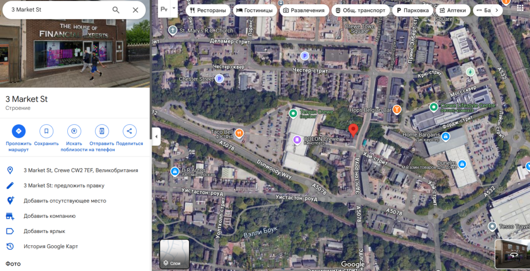Viewport: 530px width, 271px height.
Task: Open the dropdown next to Ру language button
Action: pyautogui.click(x=174, y=9)
